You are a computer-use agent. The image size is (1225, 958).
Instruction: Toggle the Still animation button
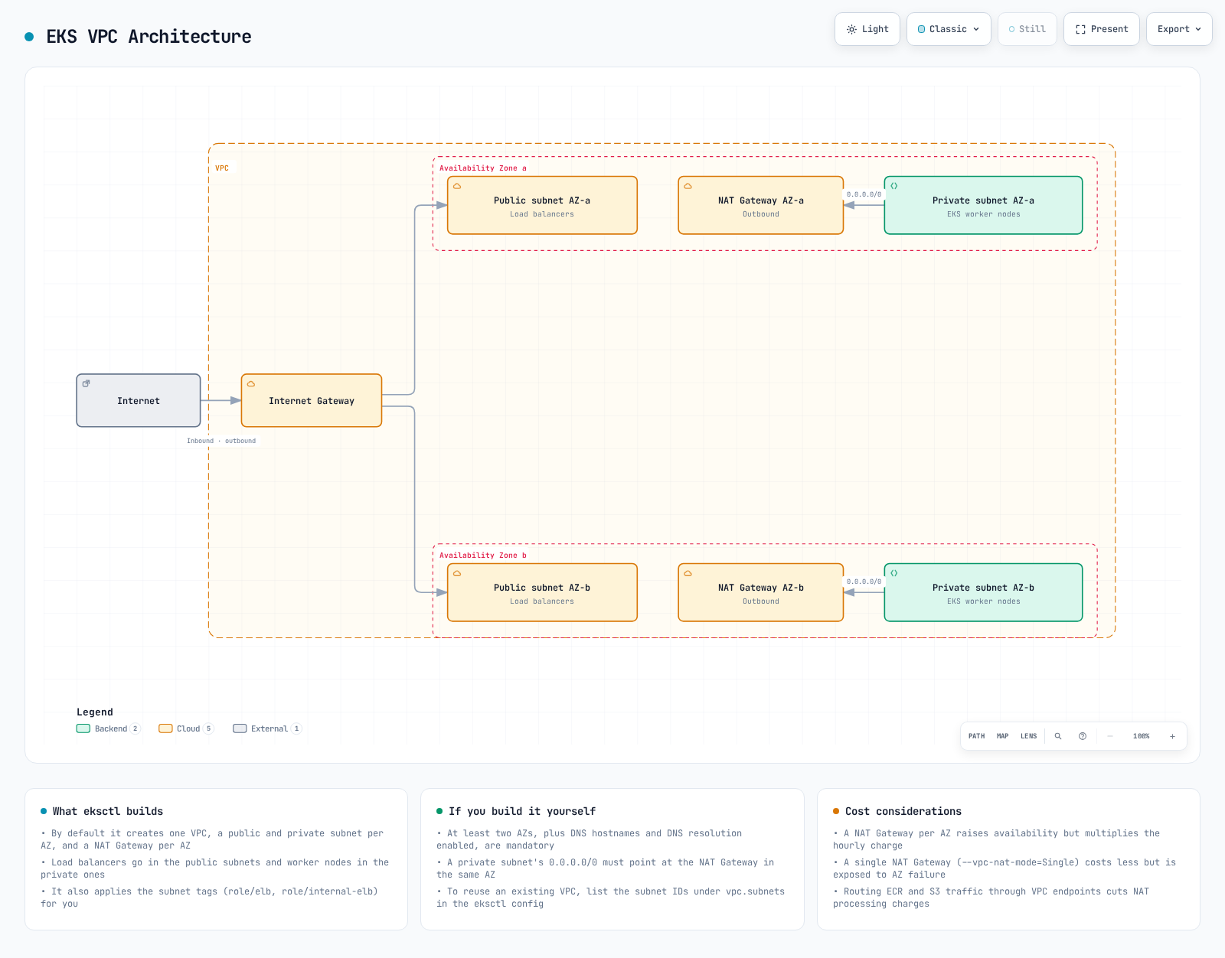1027,29
